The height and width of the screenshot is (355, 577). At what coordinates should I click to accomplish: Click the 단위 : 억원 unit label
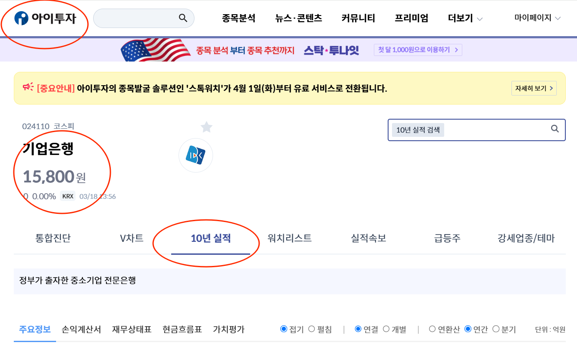[x=550, y=330]
